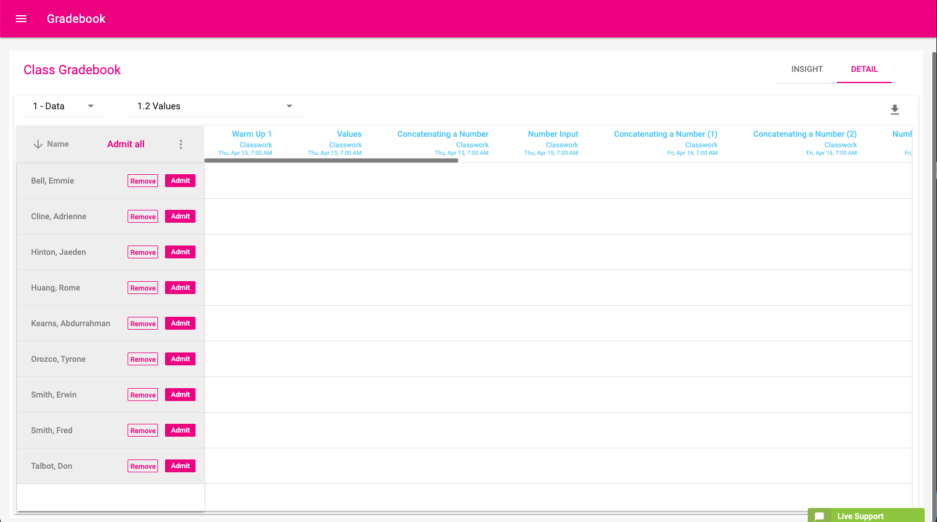This screenshot has height=522, width=937.
Task: Open the 1.2 Values lesson dropdown
Action: (x=216, y=106)
